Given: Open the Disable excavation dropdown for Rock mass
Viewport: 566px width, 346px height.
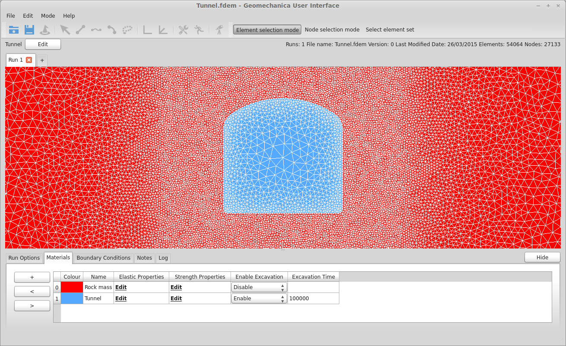Looking at the screenshot, I should tap(259, 287).
